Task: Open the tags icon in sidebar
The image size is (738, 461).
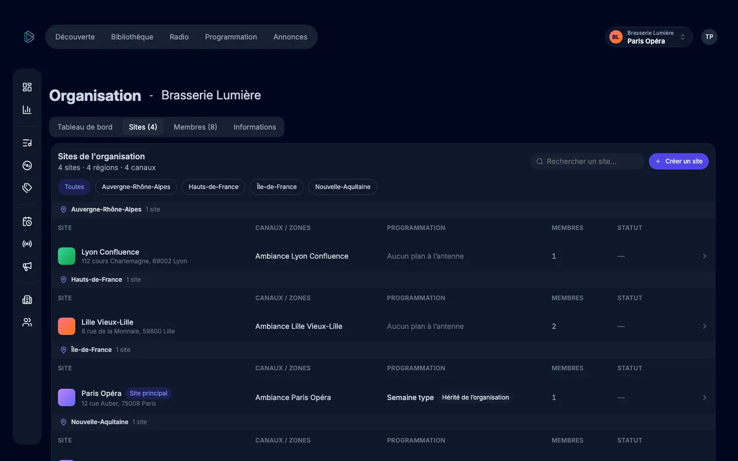Action: click(x=27, y=188)
